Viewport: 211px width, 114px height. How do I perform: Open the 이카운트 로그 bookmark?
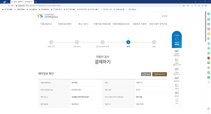point(57,10)
